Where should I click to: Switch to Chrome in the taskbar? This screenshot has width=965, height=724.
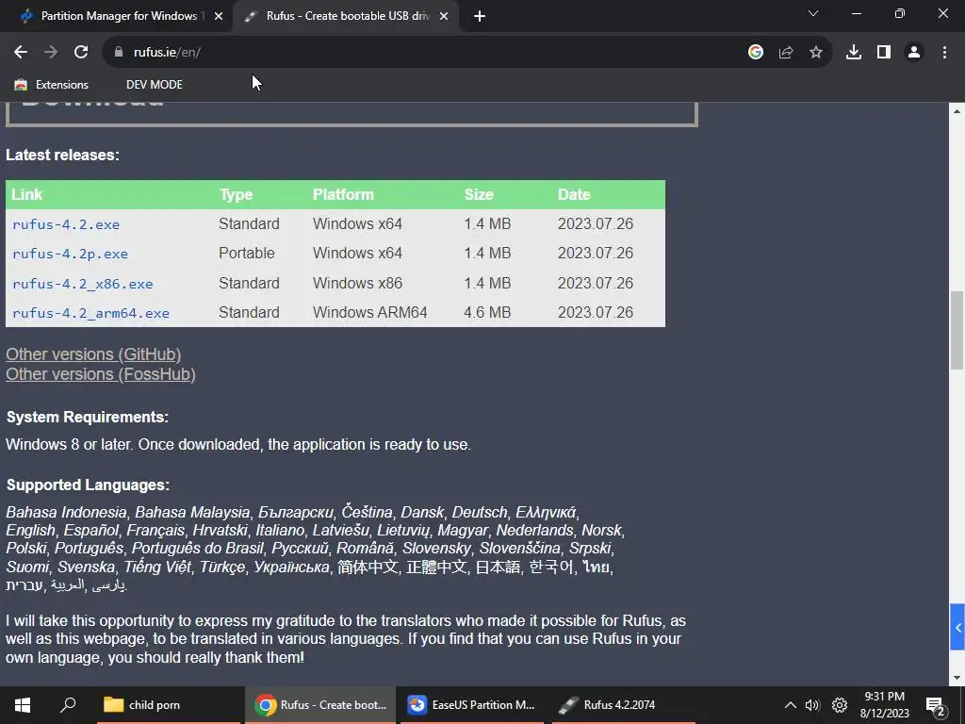click(x=320, y=705)
